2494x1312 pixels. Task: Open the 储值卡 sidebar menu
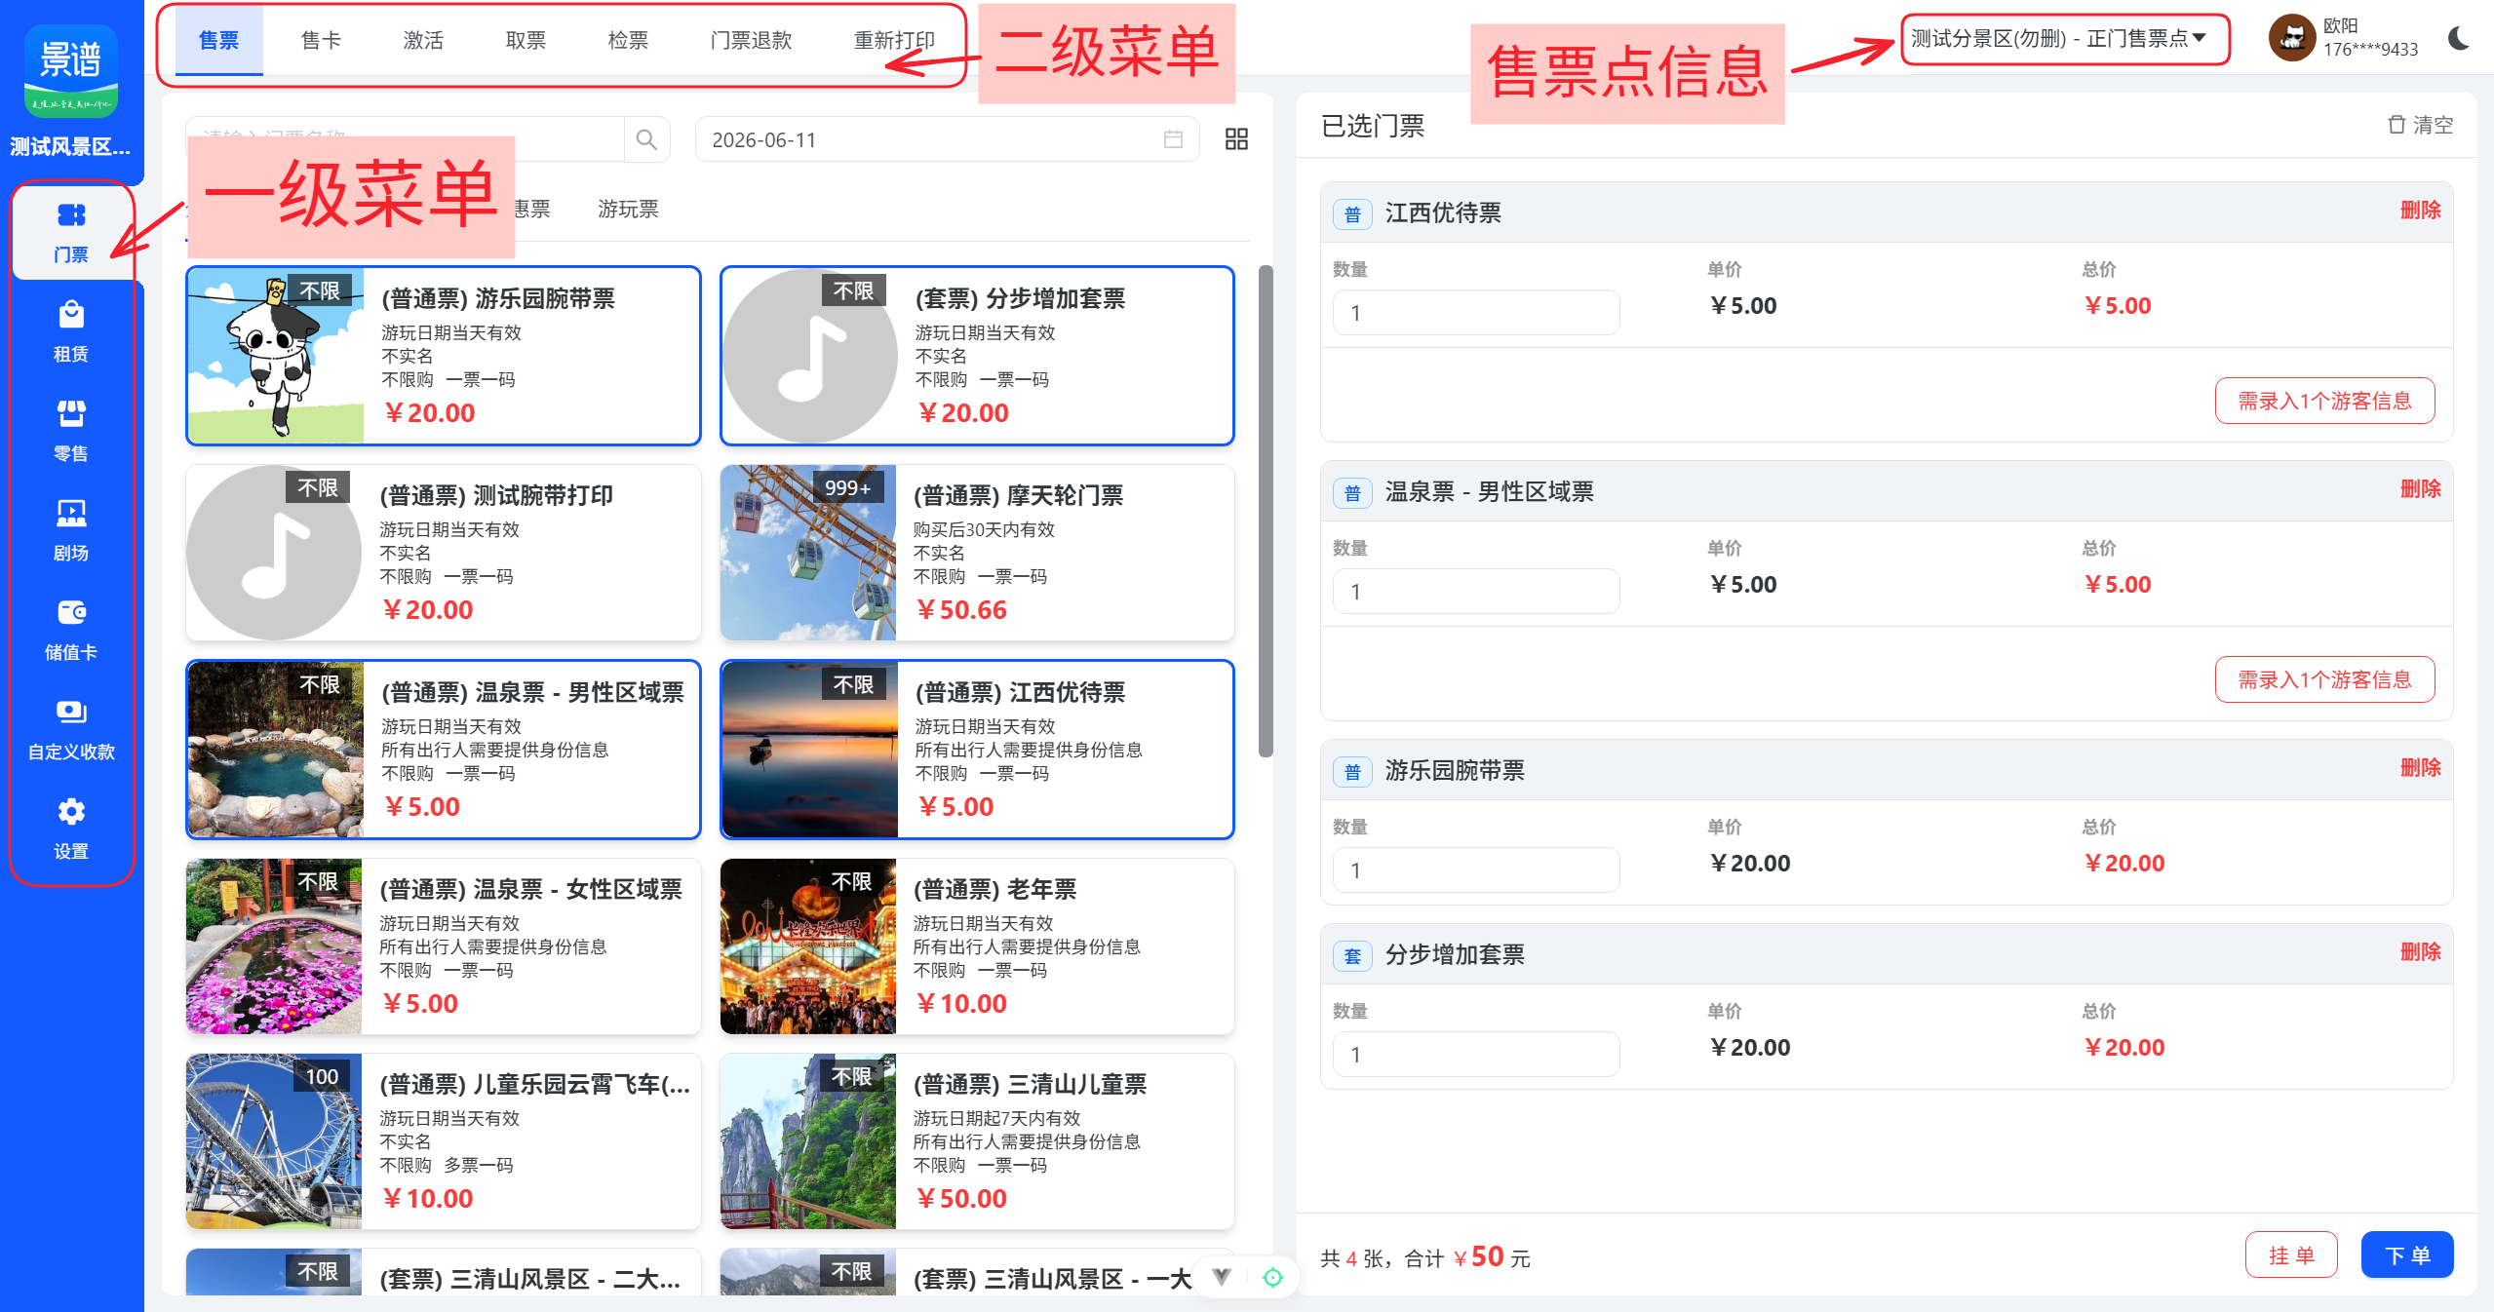[x=71, y=630]
